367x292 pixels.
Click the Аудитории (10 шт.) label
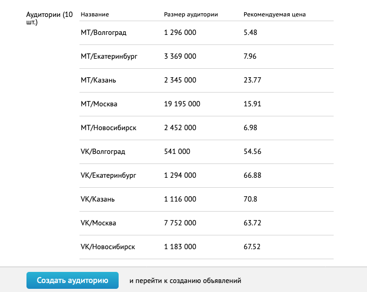click(x=50, y=18)
